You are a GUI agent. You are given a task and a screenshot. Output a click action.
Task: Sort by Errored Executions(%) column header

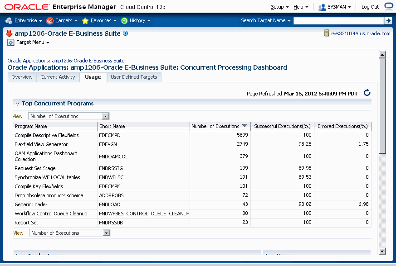click(342, 126)
